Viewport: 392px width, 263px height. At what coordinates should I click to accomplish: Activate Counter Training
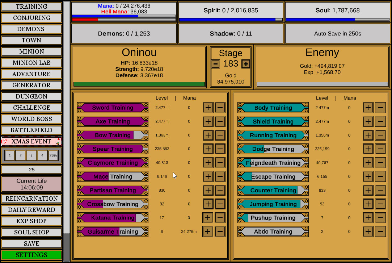coord(273,190)
